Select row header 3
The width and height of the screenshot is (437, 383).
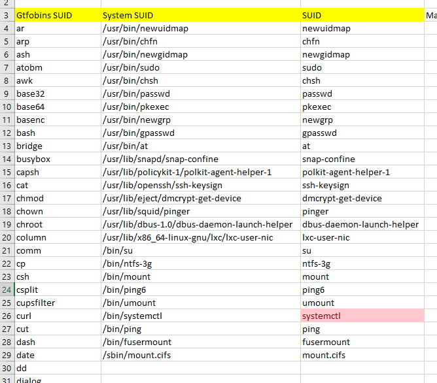pyautogui.click(x=7, y=15)
